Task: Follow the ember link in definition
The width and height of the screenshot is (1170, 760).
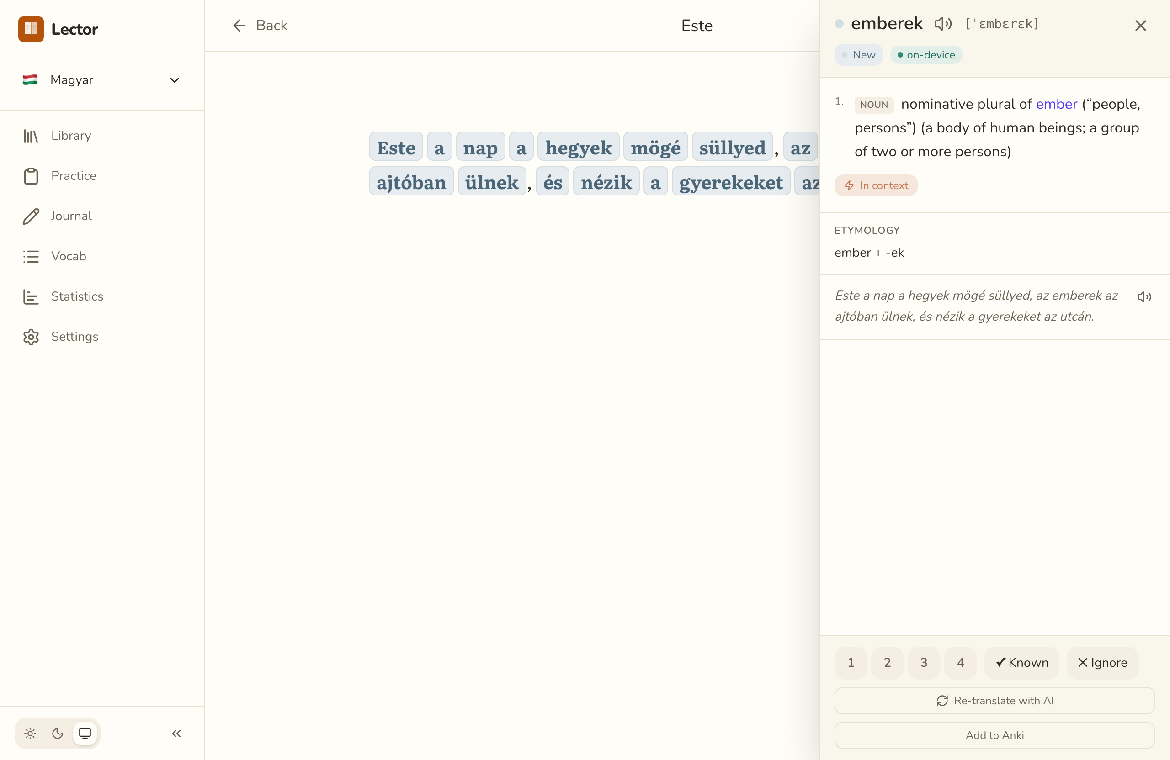Action: pyautogui.click(x=1057, y=104)
